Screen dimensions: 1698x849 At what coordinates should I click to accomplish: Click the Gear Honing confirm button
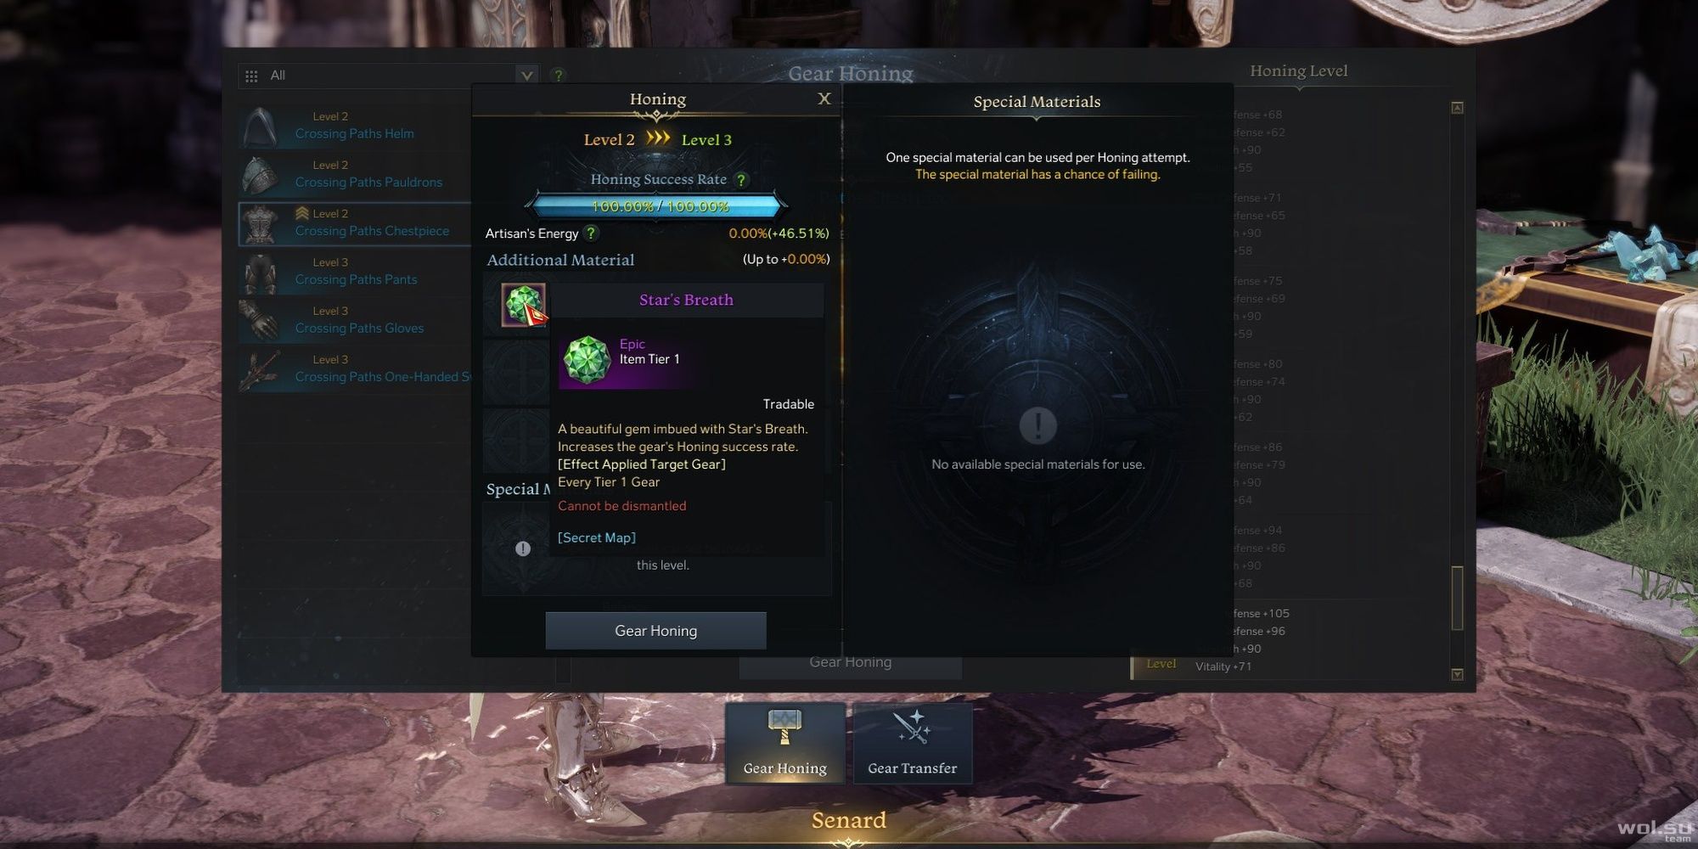[x=655, y=631]
